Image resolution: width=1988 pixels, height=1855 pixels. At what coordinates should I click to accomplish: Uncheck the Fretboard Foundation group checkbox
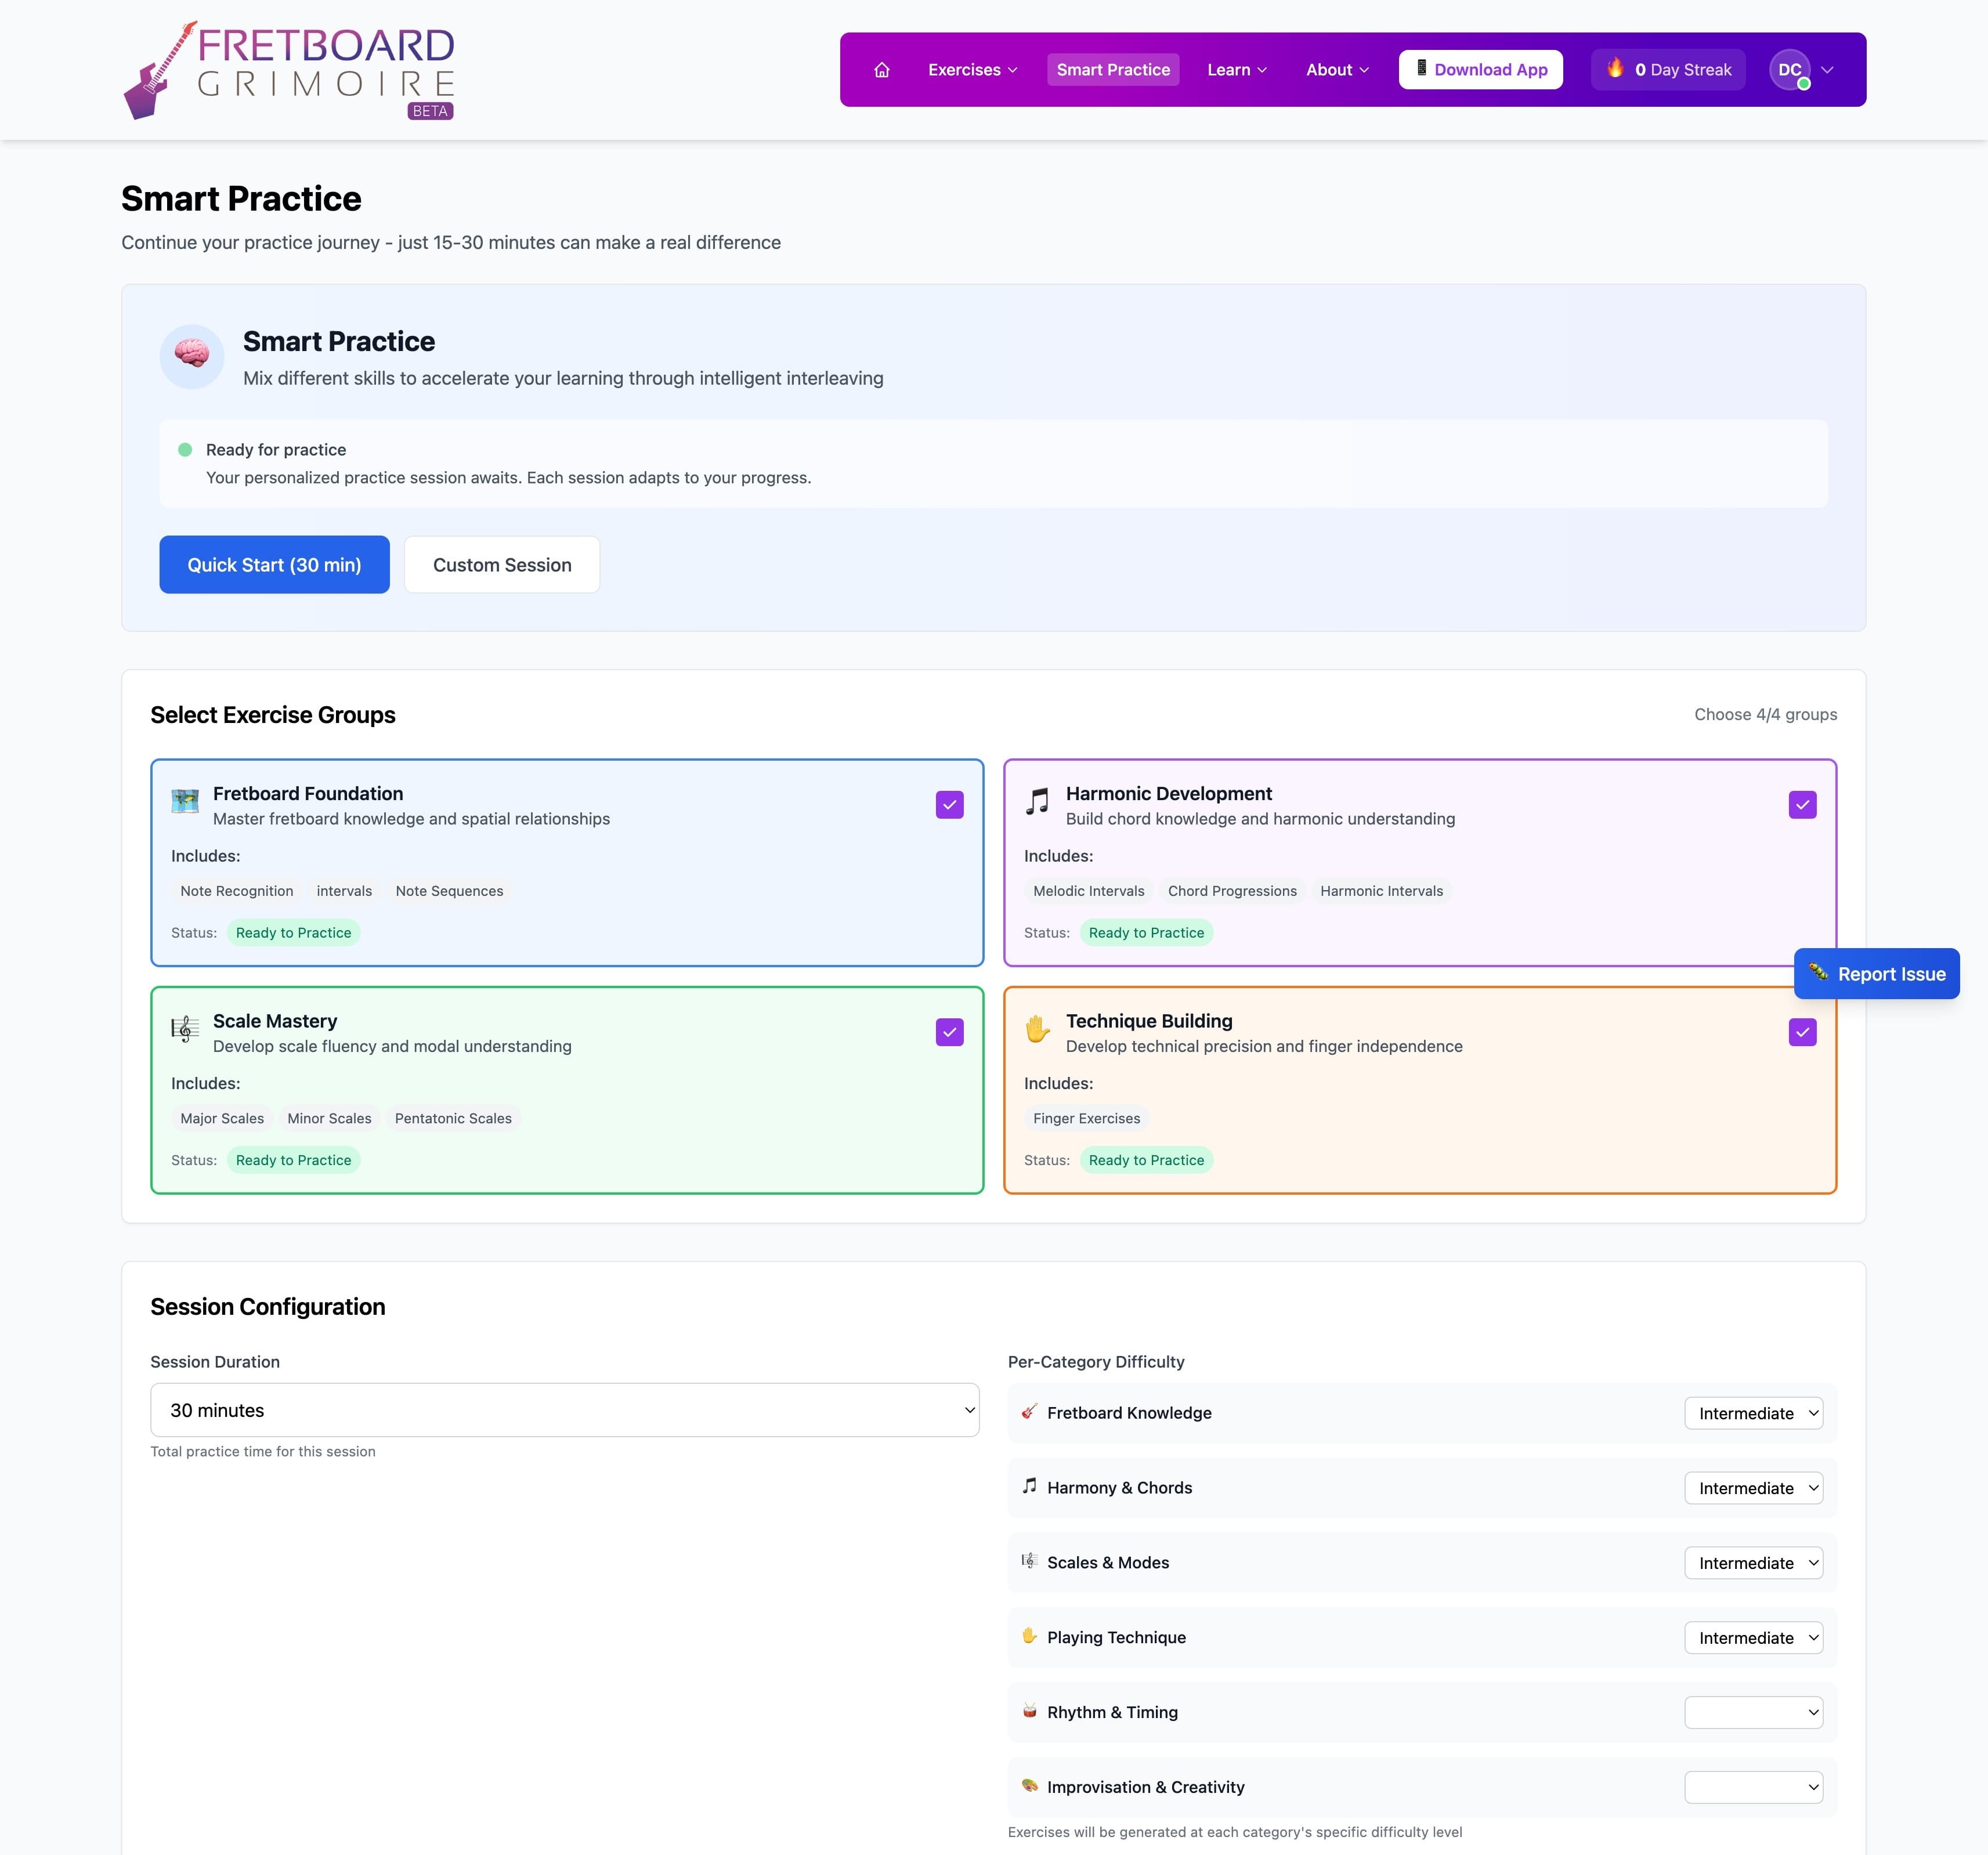(x=949, y=805)
